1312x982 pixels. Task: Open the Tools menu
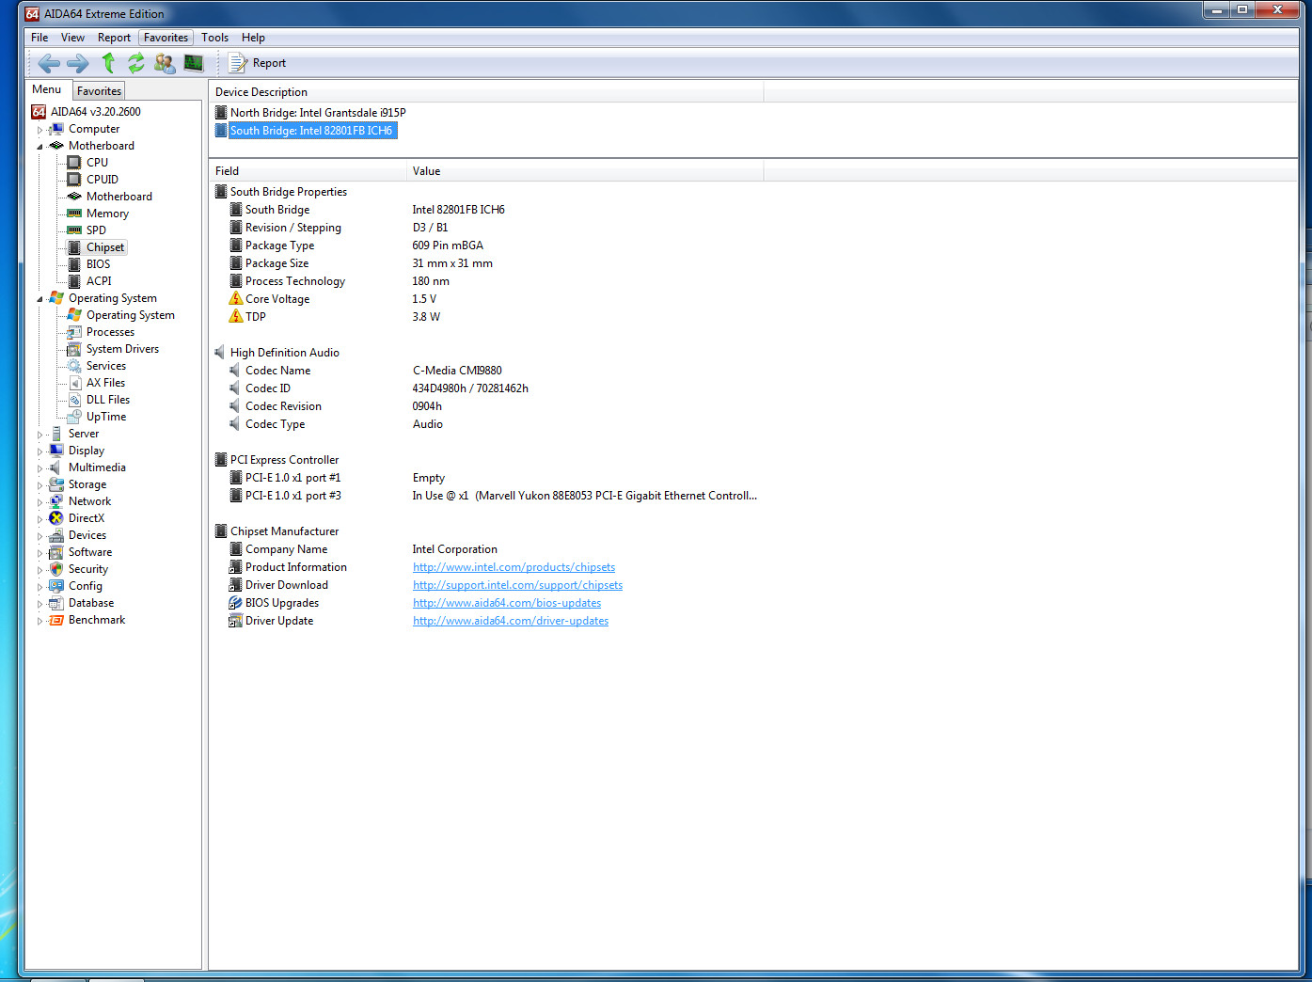(214, 38)
